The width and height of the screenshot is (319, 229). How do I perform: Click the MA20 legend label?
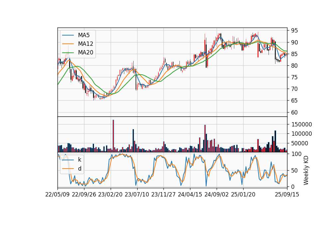85,52
